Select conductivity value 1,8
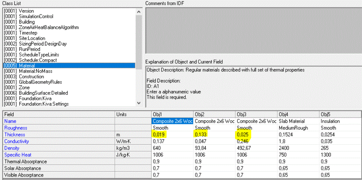 point(298,141)
